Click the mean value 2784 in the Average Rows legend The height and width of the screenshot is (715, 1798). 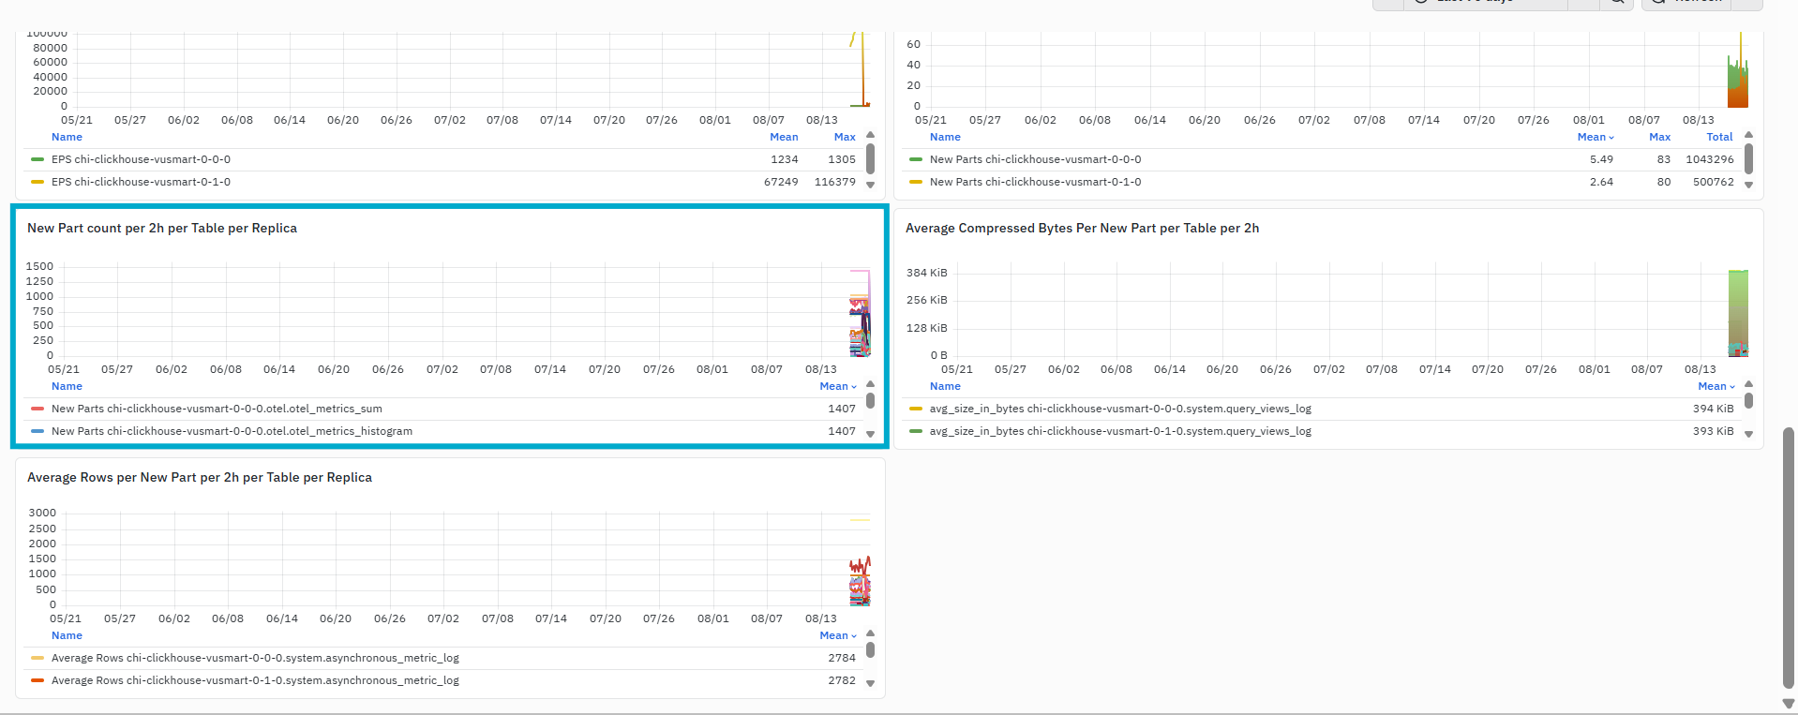(x=842, y=658)
